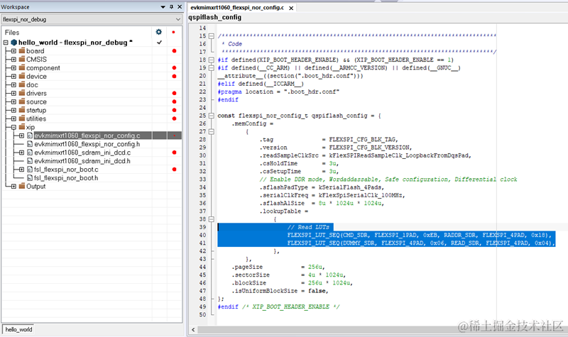Expand the CMSIS folder
Screen dimensions: 568x337
[x=13, y=60]
